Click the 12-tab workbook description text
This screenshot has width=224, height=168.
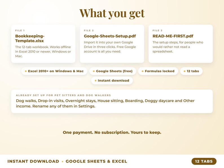click(43, 52)
